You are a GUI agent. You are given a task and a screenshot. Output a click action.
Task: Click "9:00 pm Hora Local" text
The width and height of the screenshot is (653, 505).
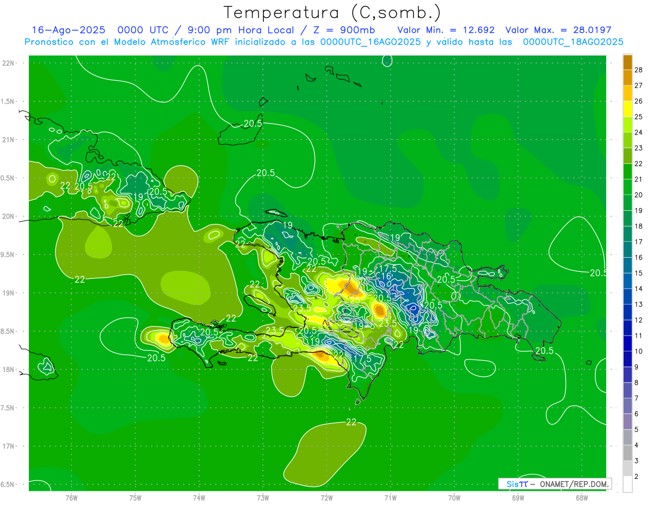pos(241,30)
